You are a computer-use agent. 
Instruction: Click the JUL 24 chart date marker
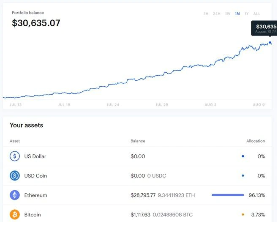coord(113,105)
